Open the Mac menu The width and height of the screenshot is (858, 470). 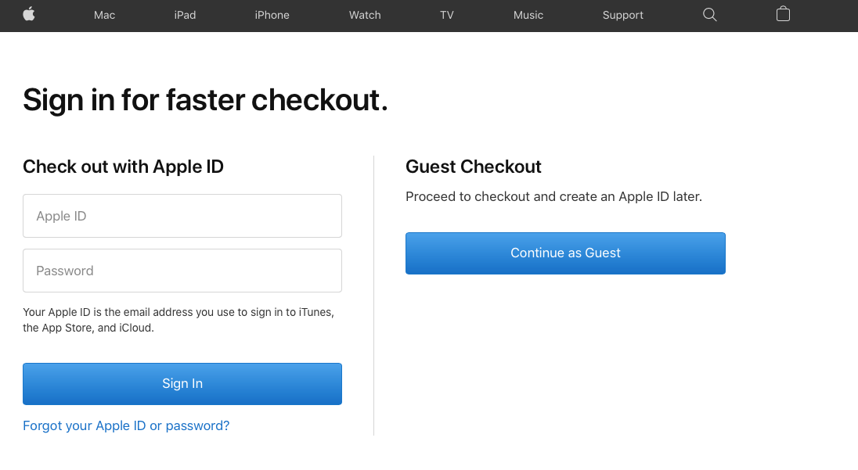pyautogui.click(x=105, y=16)
